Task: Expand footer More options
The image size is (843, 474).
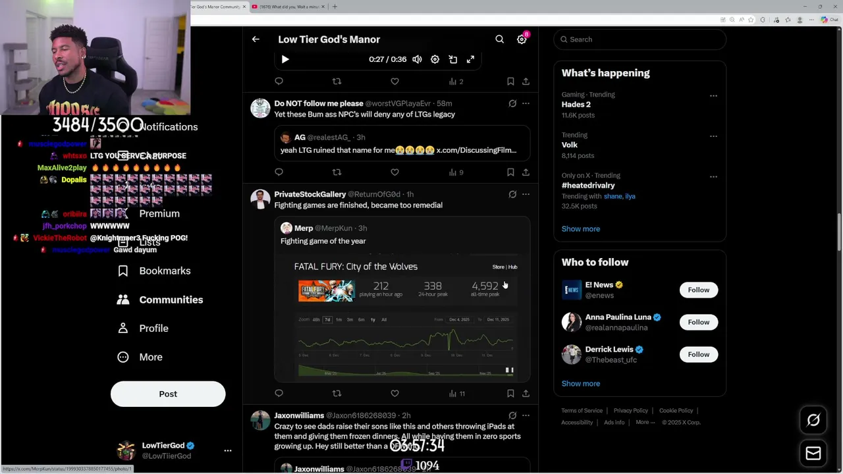Action: [645, 423]
